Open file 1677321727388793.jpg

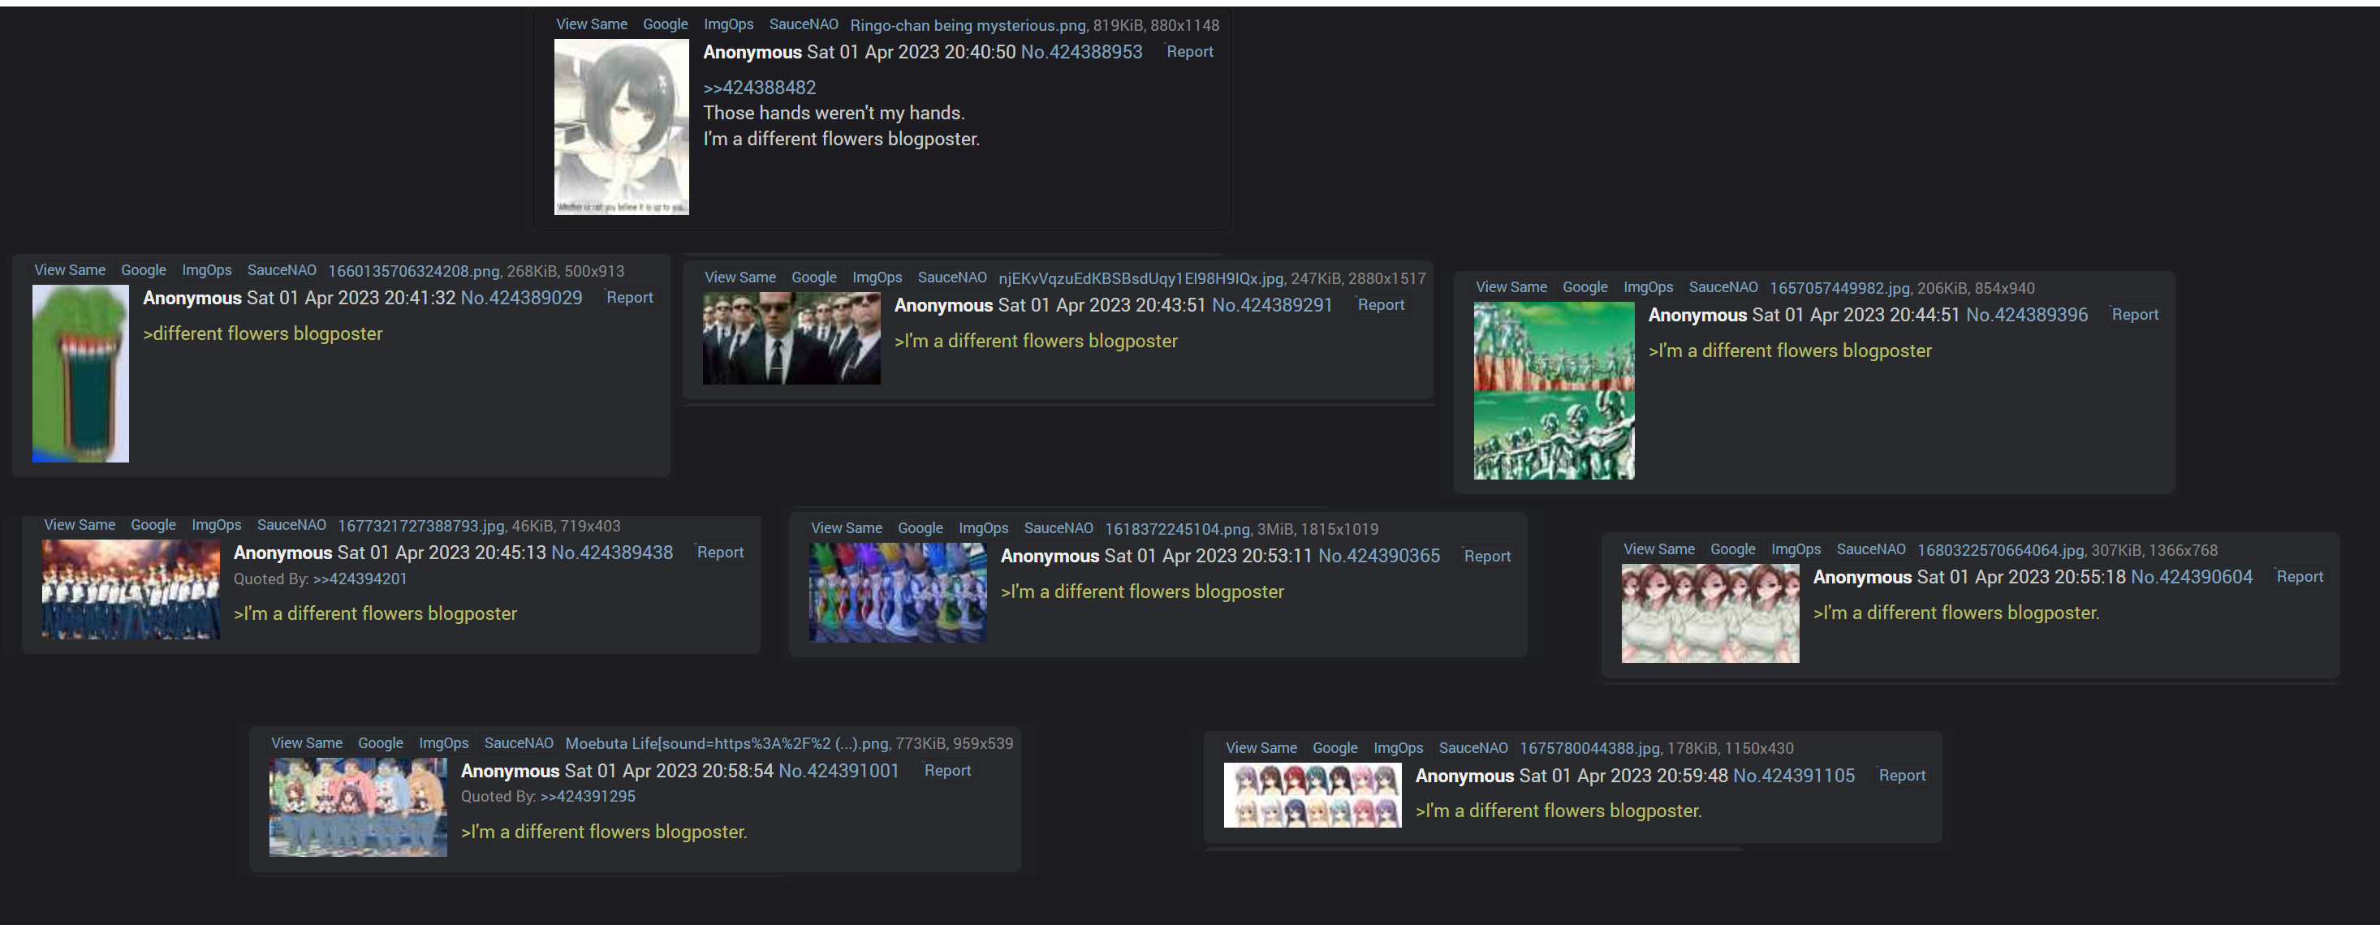(420, 525)
